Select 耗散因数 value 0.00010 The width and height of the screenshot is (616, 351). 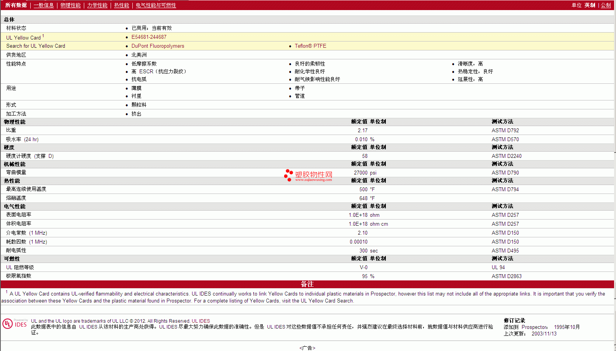pyautogui.click(x=359, y=242)
